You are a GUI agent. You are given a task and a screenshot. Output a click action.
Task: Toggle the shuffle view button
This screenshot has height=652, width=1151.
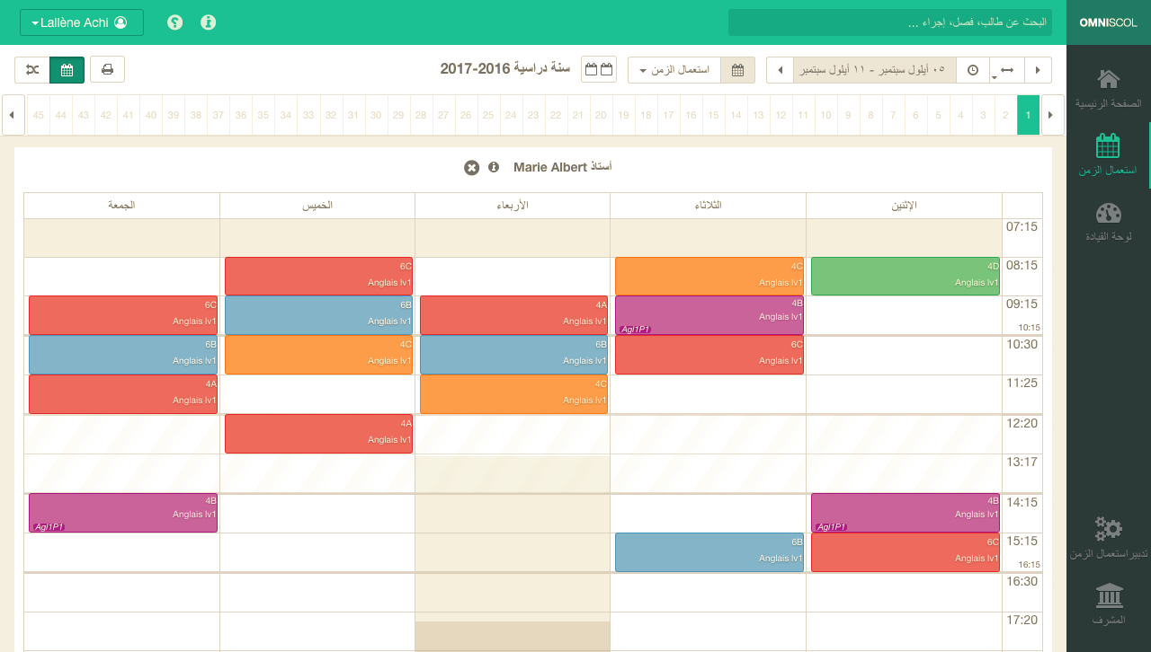tap(32, 69)
